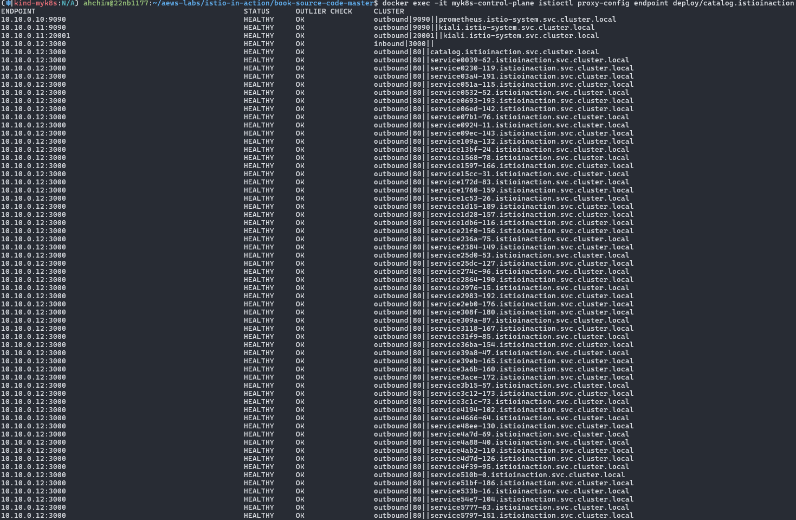
Task: Click the service1760-159 cluster entry
Action: coord(503,190)
